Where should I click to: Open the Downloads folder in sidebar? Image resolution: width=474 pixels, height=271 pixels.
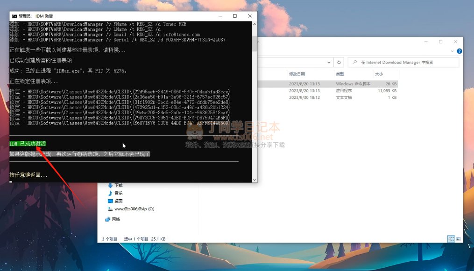tap(118, 185)
